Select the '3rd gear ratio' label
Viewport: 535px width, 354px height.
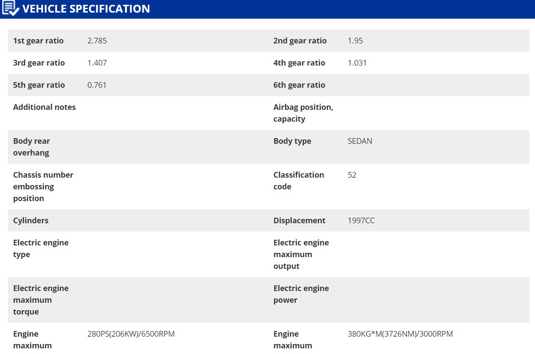point(39,63)
